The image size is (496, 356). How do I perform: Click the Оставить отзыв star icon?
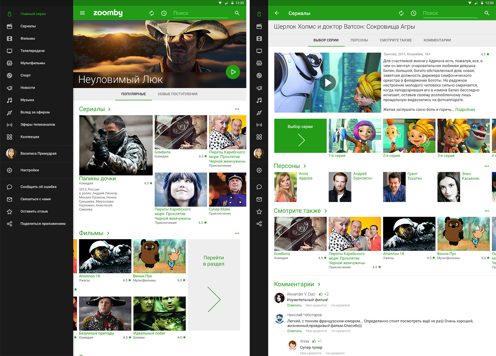(9, 212)
